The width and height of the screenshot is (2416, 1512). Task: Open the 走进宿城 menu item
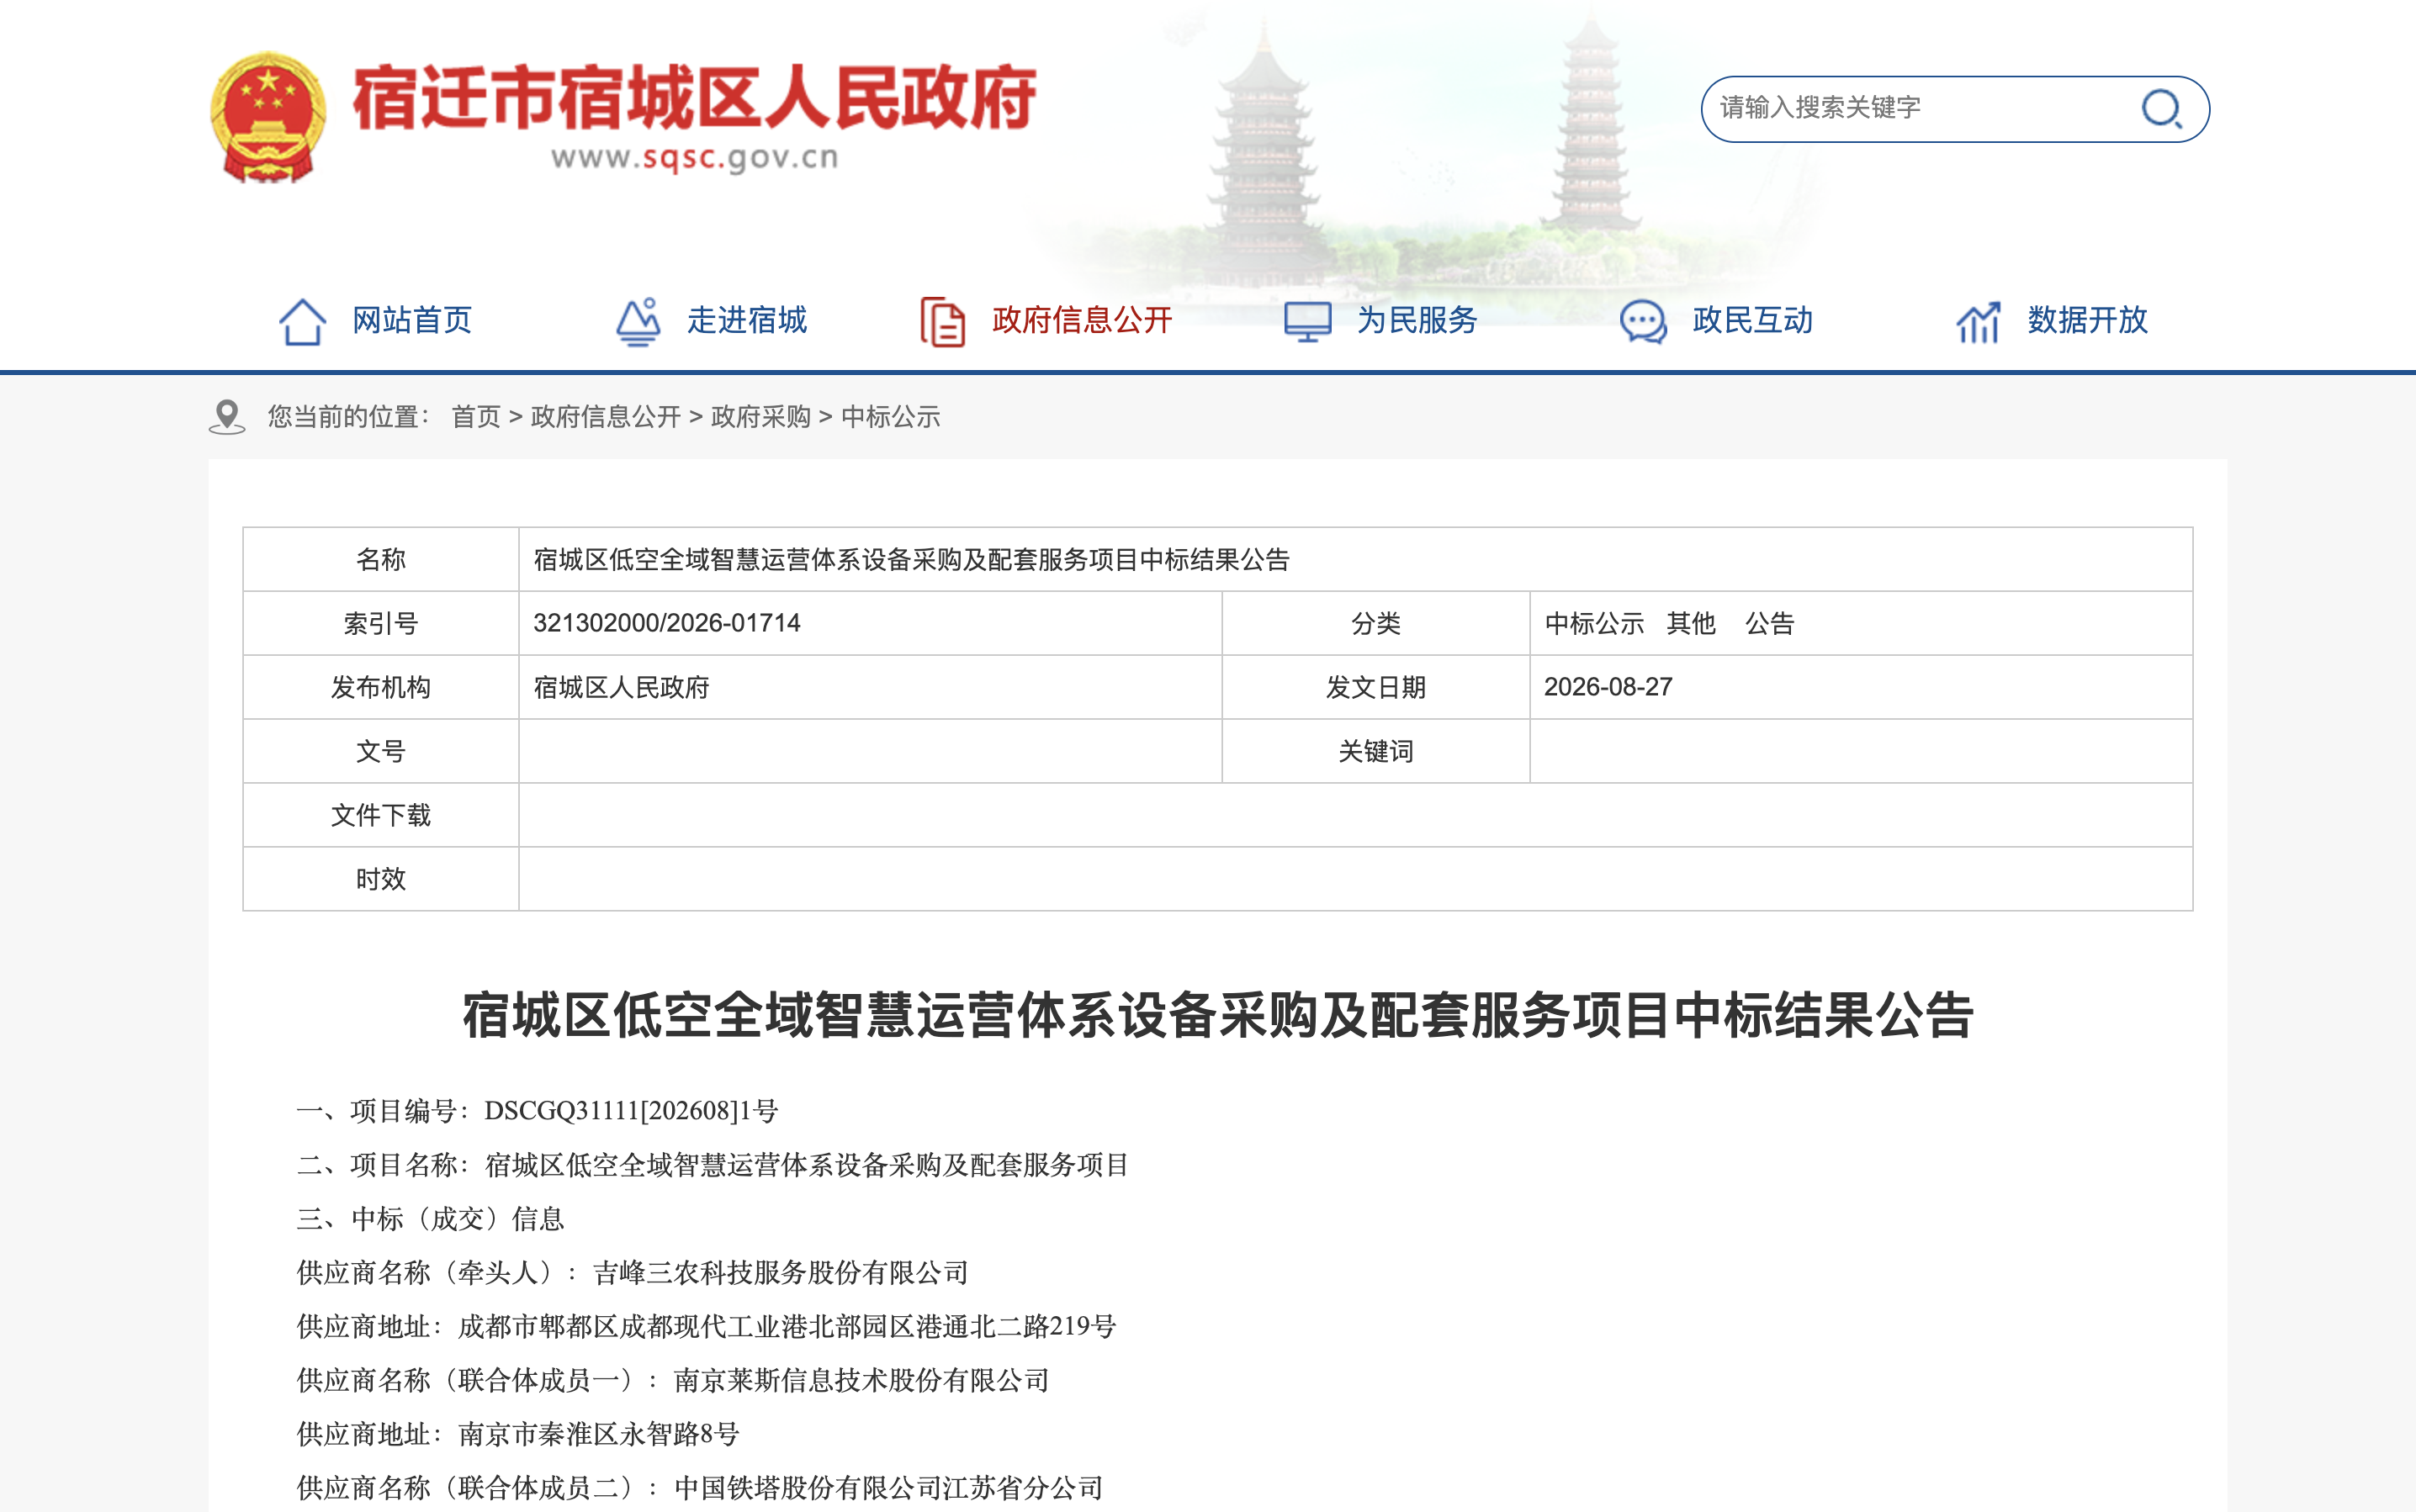click(x=746, y=320)
